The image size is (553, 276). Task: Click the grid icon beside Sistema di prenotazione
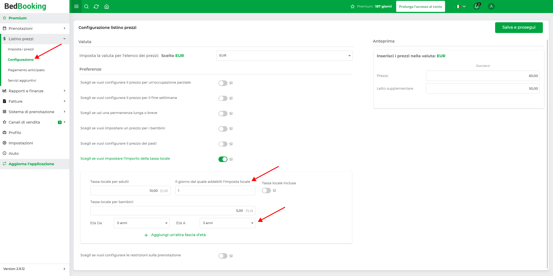[x=4, y=112]
